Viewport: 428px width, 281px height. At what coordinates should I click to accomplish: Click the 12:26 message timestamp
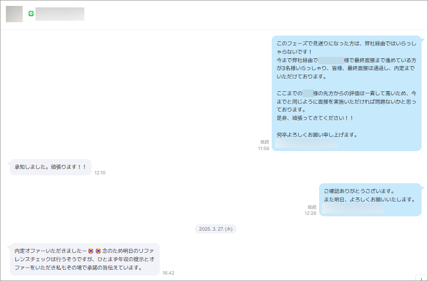(310, 213)
